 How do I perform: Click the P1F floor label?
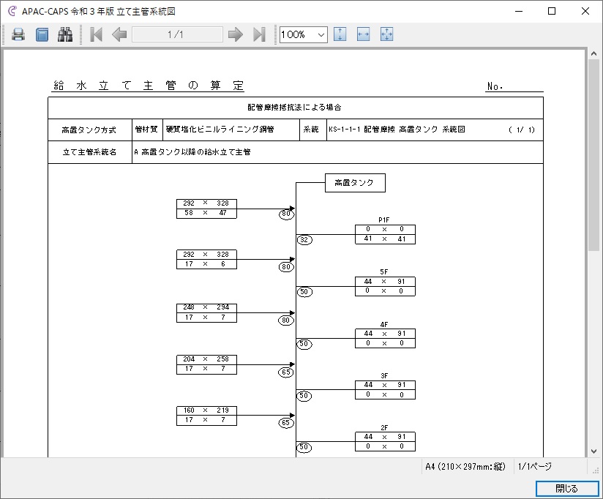[x=383, y=220]
